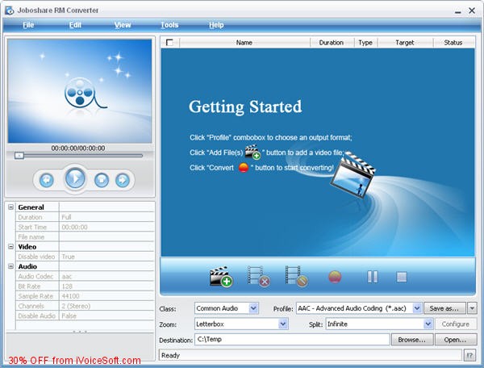Toggle the select-all checkbox in file list header
The width and height of the screenshot is (484, 368).
pyautogui.click(x=169, y=43)
